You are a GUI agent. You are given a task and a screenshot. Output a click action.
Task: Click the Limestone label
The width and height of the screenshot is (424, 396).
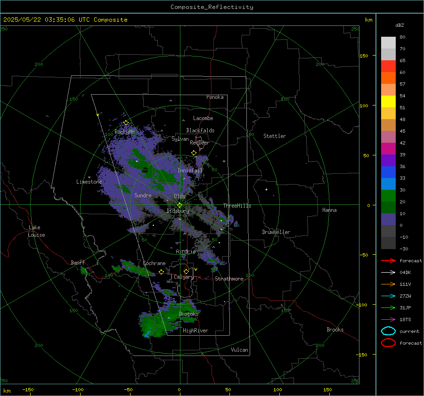coord(89,182)
